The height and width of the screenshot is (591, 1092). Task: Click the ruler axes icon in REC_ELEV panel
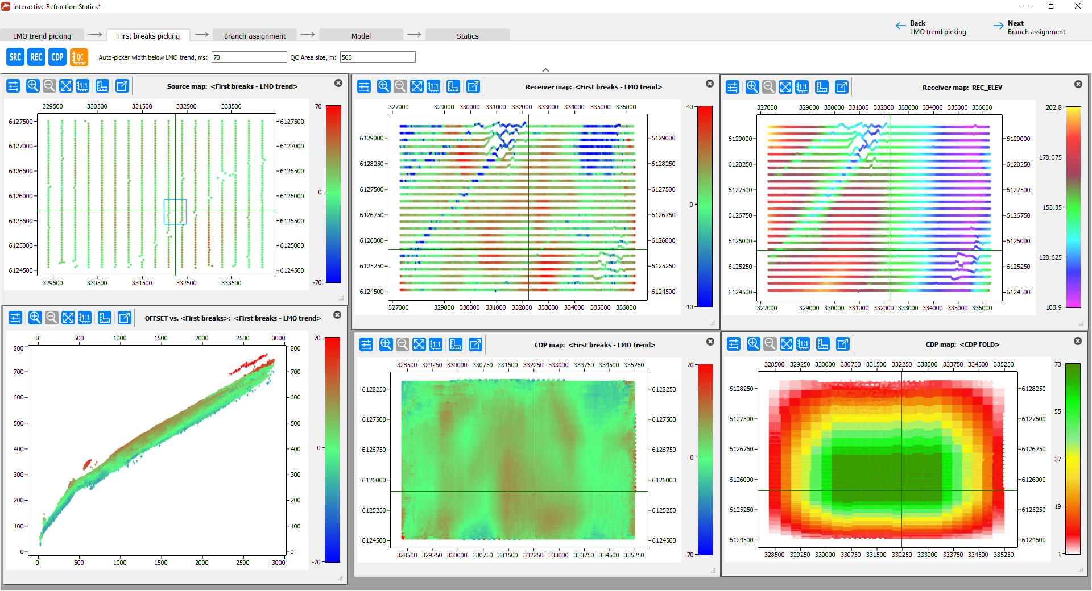click(822, 87)
